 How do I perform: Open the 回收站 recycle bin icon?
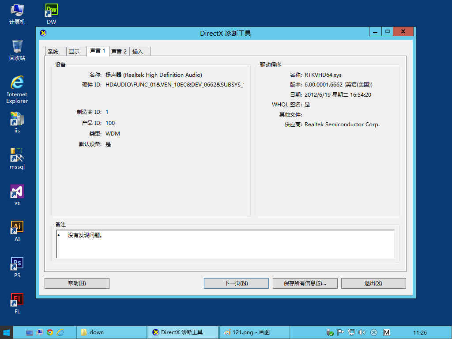[x=17, y=50]
